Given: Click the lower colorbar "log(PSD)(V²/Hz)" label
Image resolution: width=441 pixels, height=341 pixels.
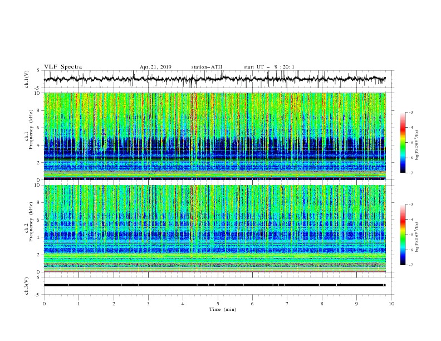Looking at the screenshot, I should coord(417,237).
